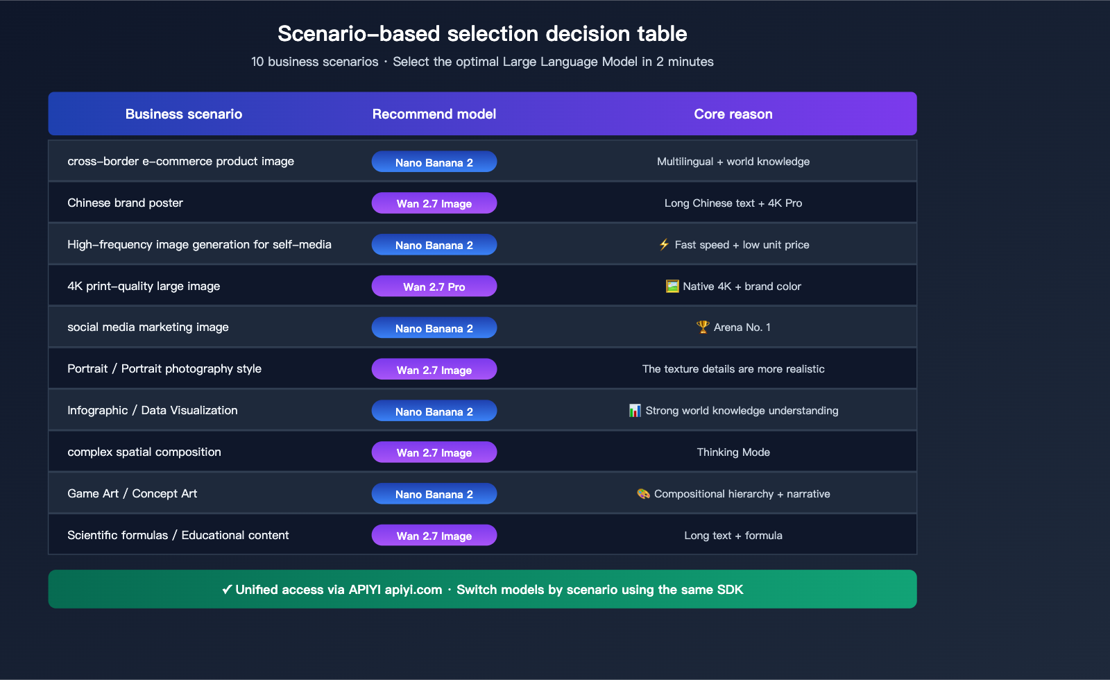The height and width of the screenshot is (680, 1110).
Task: Click the framed picture icon
Action: 672,286
